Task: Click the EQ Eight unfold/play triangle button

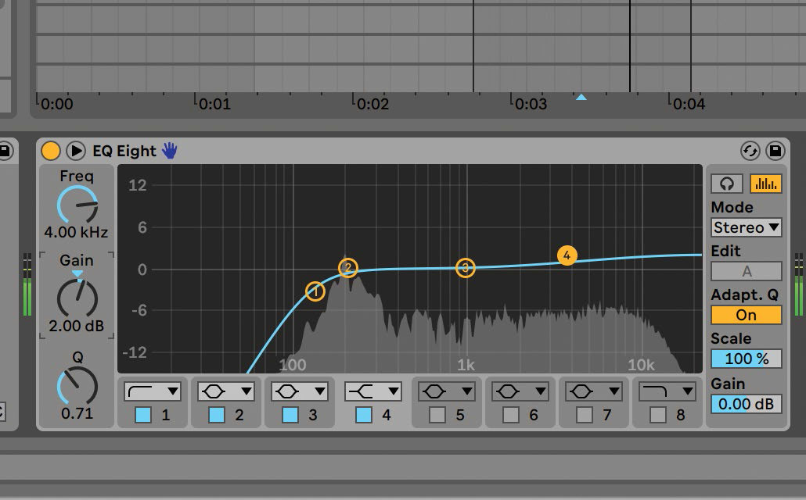Action: (x=76, y=151)
